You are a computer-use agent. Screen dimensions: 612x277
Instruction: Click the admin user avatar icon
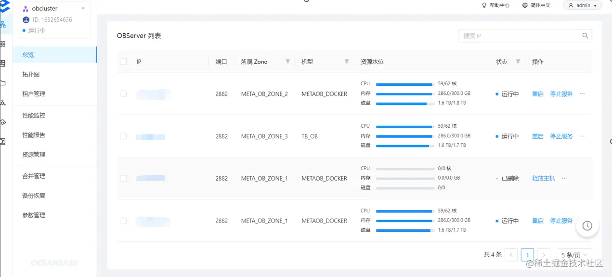pos(571,5)
